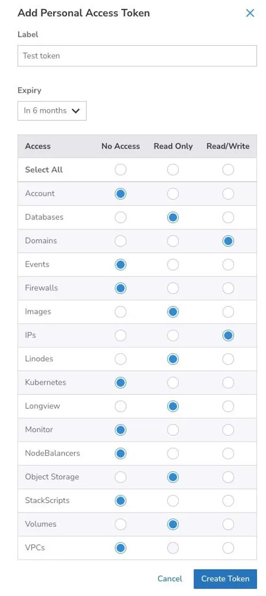The image size is (266, 596).
Task: Set Volumes to Read/Write
Action: [228, 524]
